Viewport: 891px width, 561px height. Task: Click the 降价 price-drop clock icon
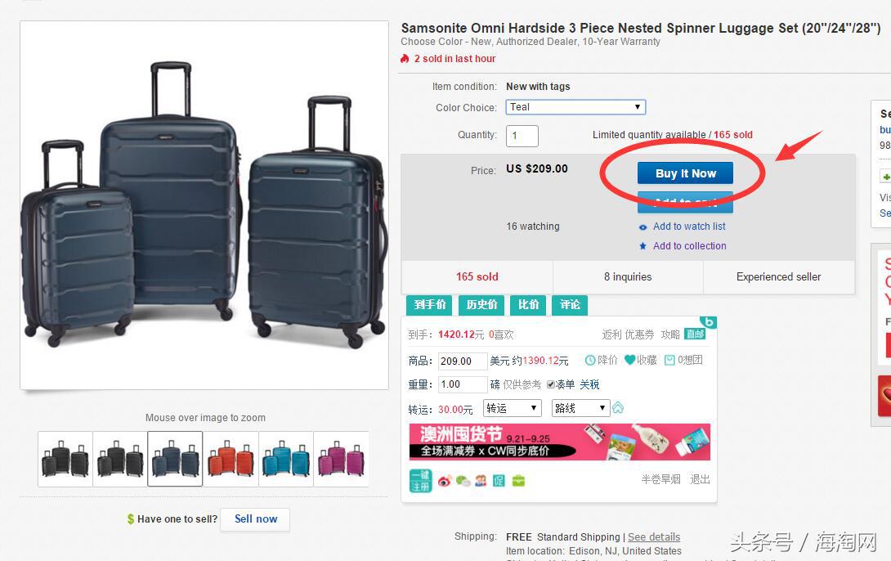point(590,360)
